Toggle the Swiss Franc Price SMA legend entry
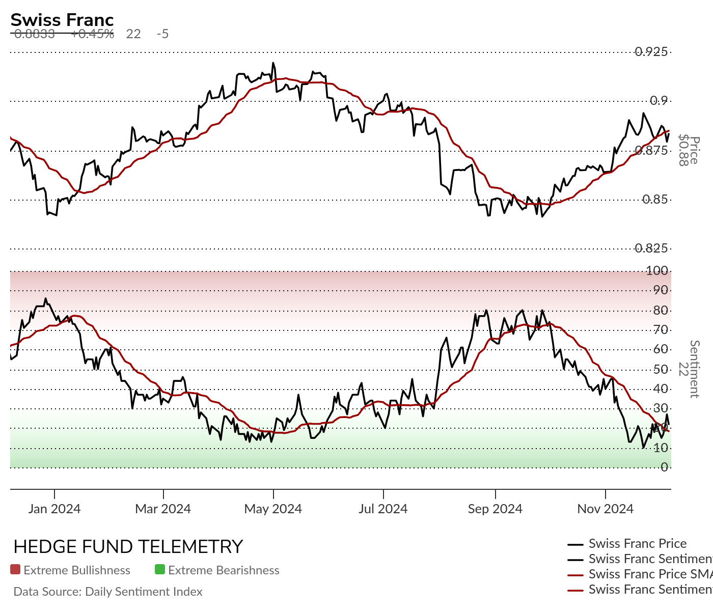Screen dimensions: 713x611 (640, 574)
